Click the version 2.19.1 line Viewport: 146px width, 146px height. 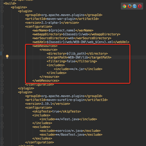coord(47,104)
